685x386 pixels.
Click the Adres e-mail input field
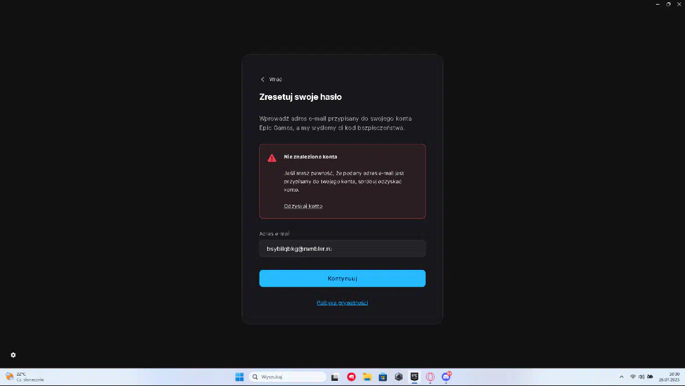tap(342, 248)
